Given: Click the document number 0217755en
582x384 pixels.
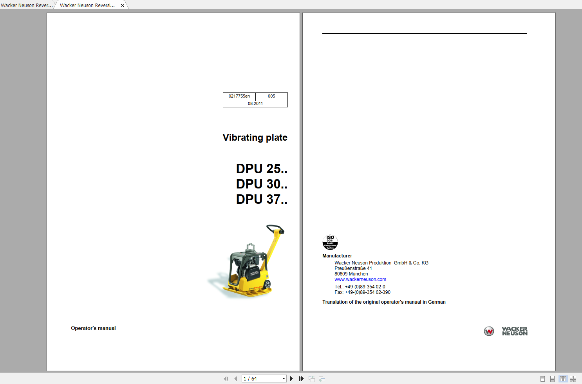Looking at the screenshot, I should (239, 96).
